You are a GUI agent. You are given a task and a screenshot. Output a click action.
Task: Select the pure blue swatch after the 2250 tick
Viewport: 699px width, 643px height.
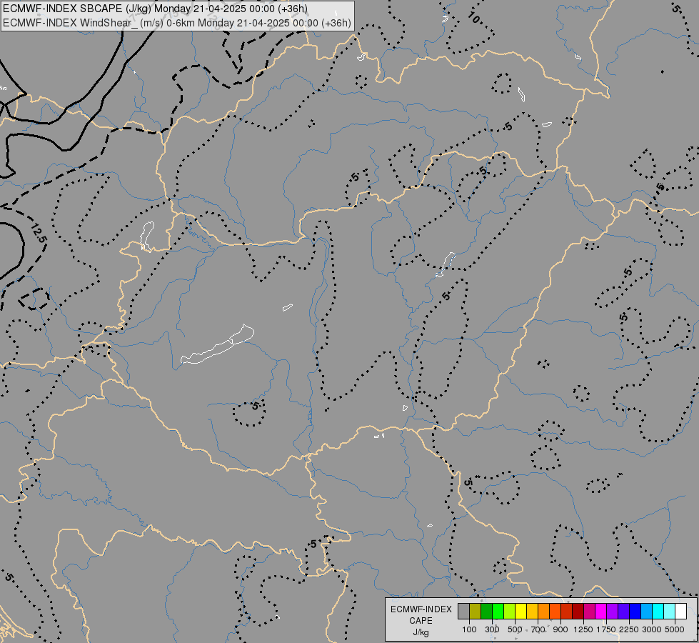(x=635, y=611)
